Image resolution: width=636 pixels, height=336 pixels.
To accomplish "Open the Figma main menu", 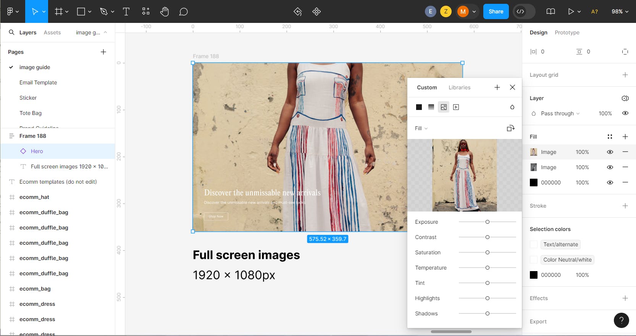I will [x=10, y=11].
